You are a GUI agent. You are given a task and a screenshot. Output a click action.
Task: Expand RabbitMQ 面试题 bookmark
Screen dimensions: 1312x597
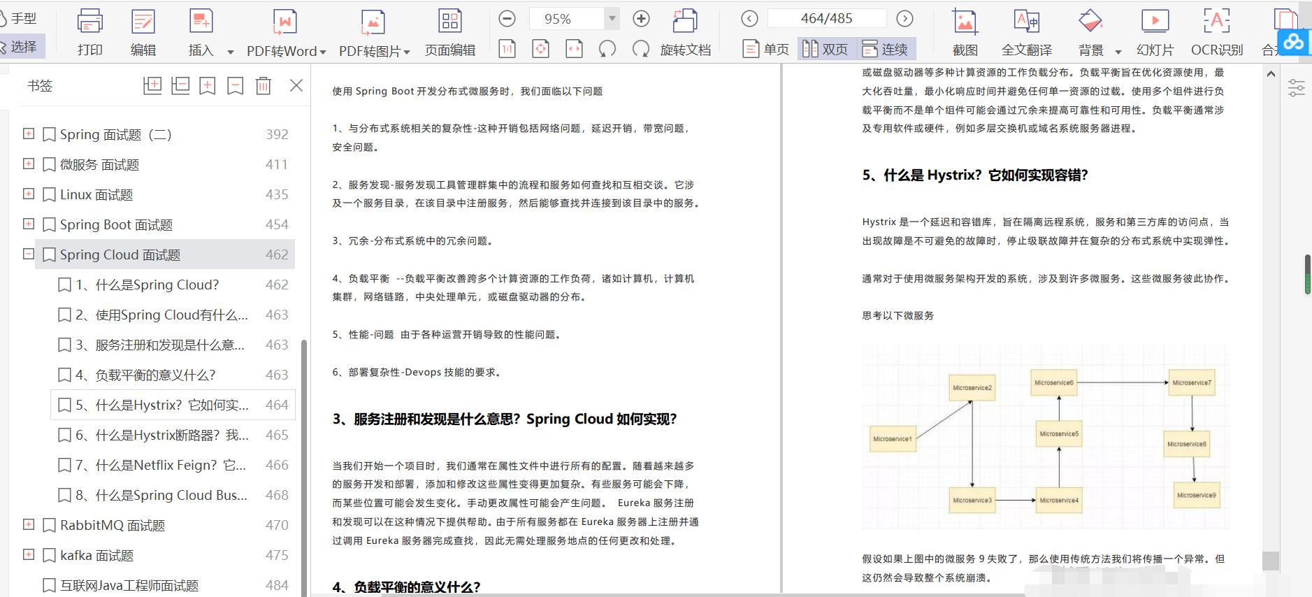click(x=29, y=524)
